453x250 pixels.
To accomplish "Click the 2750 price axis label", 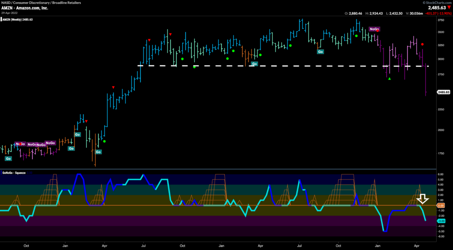I will click(x=441, y=75).
